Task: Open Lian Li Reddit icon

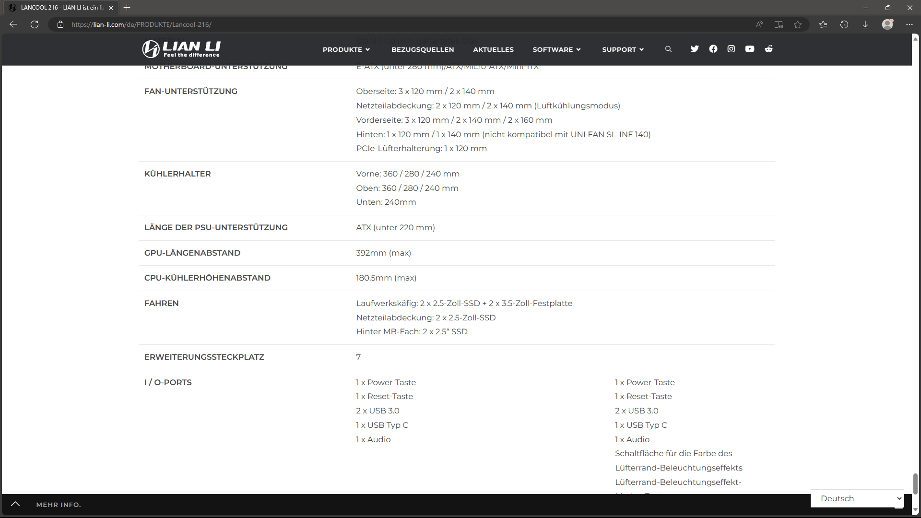Action: coord(768,49)
